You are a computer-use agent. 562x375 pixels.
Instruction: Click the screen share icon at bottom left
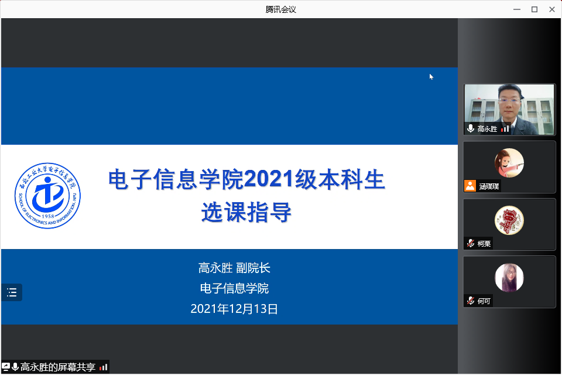(x=6, y=367)
